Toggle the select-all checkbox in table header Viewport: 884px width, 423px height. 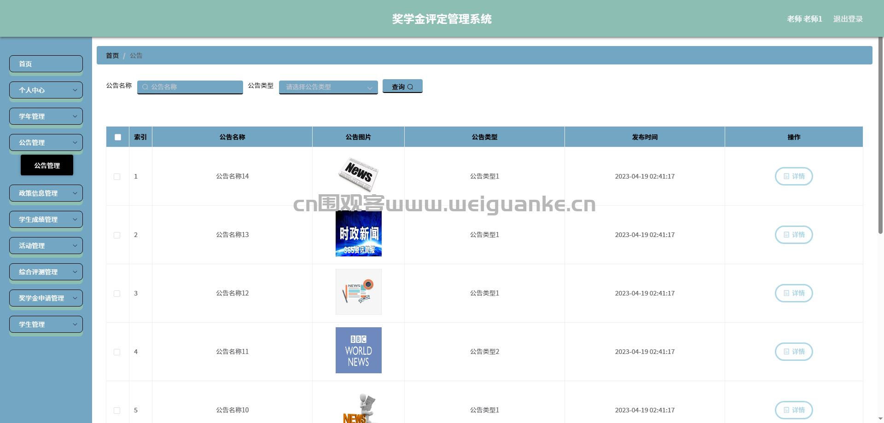(x=118, y=137)
